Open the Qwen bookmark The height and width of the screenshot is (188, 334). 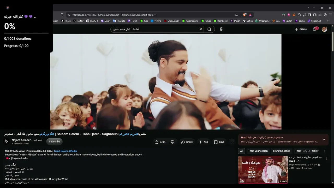pos(105,21)
